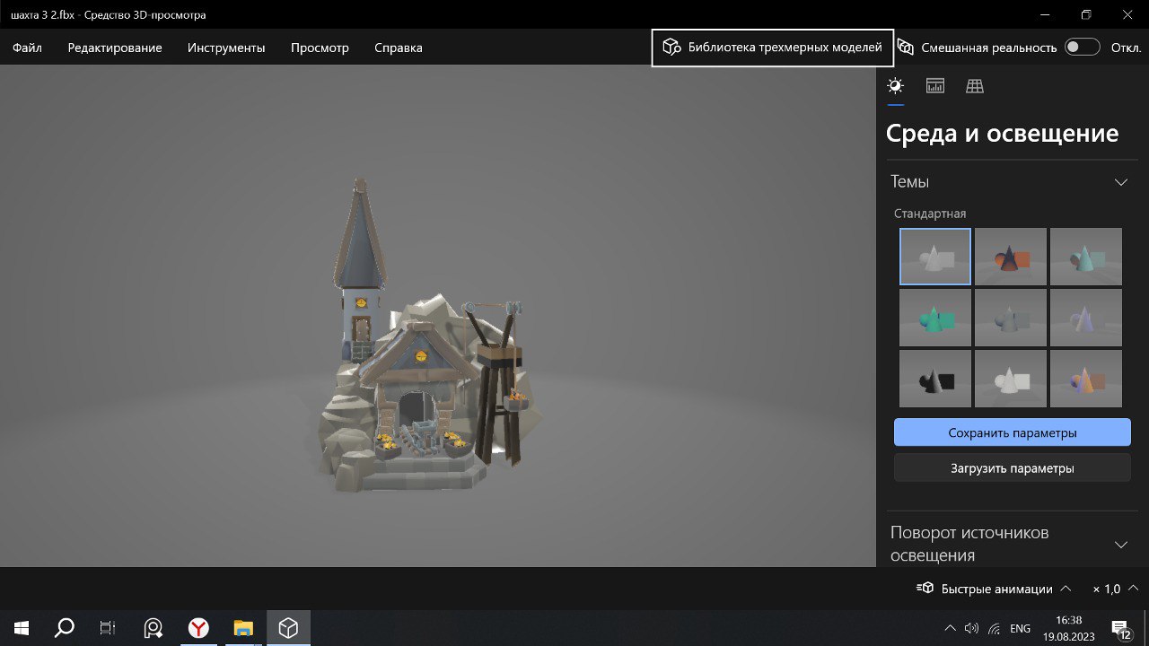Click Сохранить параметры button
The width and height of the screenshot is (1149, 646).
point(1013,432)
